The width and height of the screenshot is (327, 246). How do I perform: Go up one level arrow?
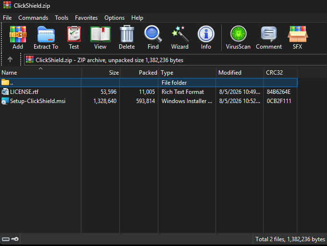pyautogui.click(x=10, y=60)
